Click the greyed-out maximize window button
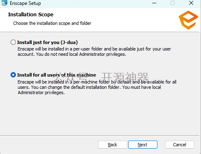 tap(173, 3)
